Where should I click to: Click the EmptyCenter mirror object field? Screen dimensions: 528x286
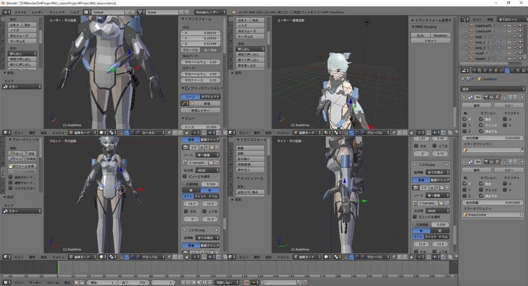492,215
